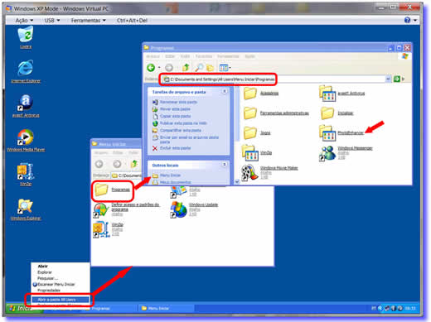
Task: Collapse the Tarefas de arquivo e pasta panel
Action: tap(225, 91)
